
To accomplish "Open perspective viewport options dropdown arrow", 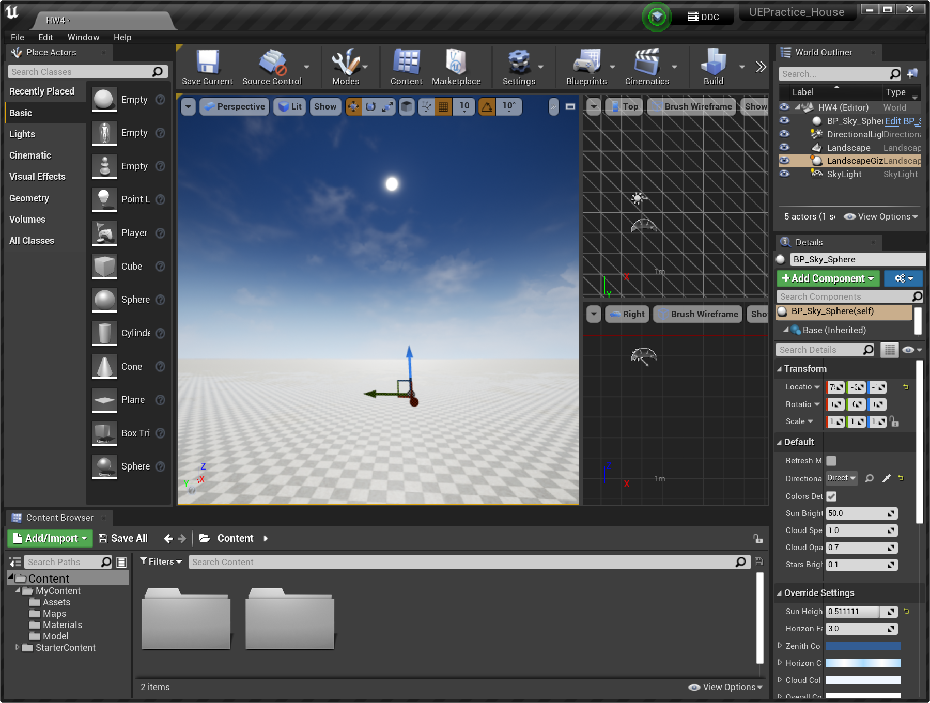I will [188, 106].
